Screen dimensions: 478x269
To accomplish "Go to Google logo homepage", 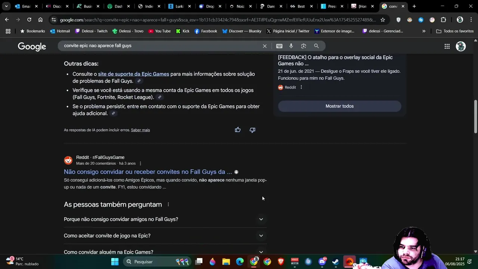I will tap(32, 46).
